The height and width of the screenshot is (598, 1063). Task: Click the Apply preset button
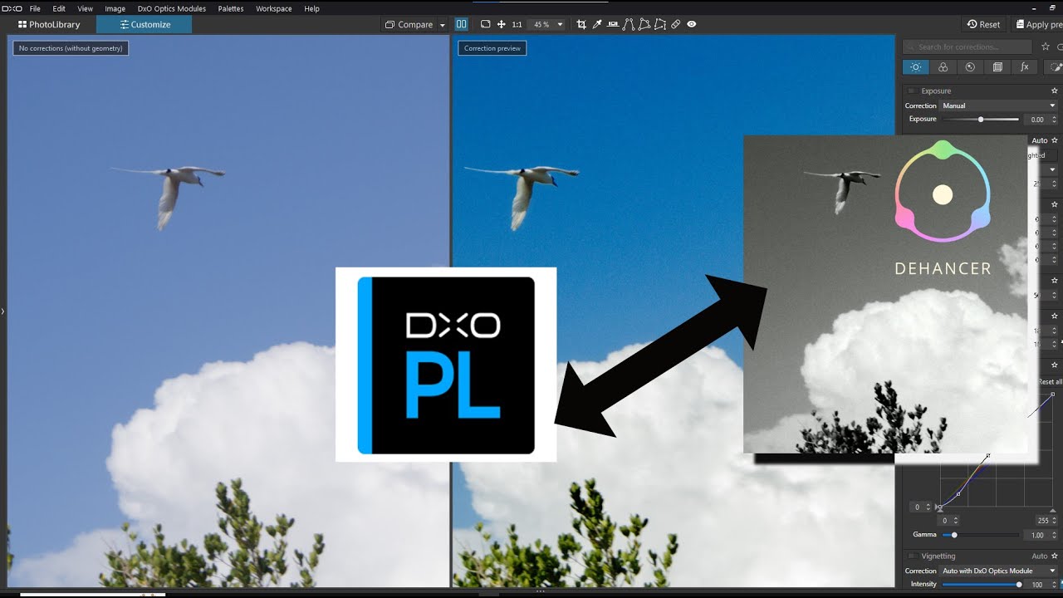click(1038, 24)
